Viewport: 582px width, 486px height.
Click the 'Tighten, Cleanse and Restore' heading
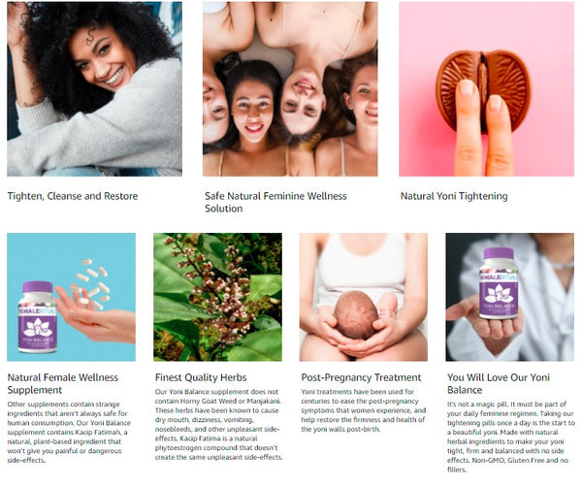(73, 196)
